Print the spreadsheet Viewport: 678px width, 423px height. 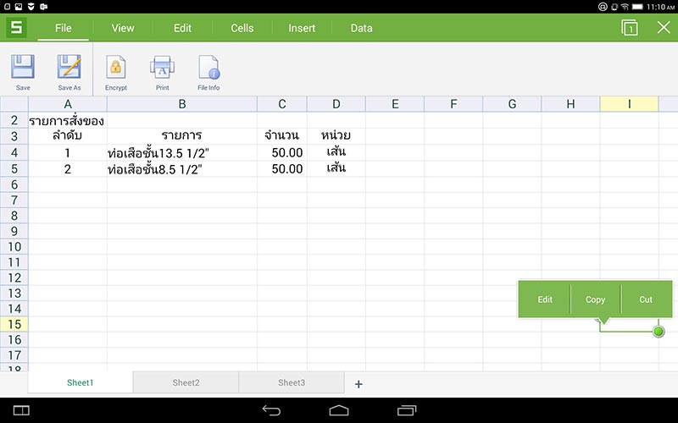pyautogui.click(x=162, y=67)
